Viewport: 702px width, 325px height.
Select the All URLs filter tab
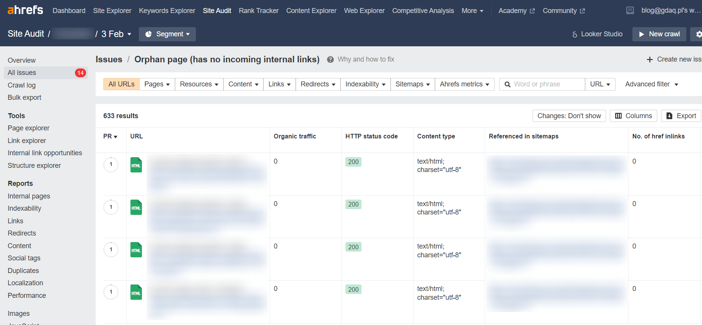(121, 84)
